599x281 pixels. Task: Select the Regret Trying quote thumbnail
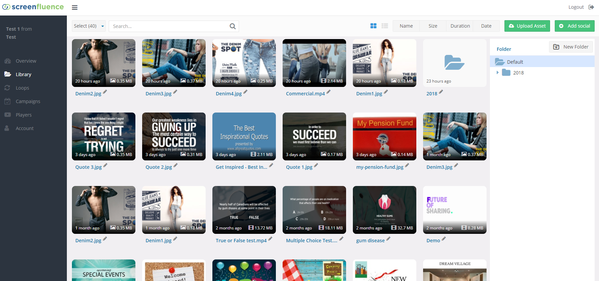[104, 136]
